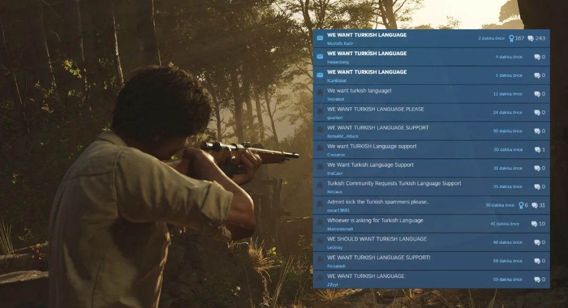Click the author name "Heisenberg"
568x308 pixels.
point(338,62)
